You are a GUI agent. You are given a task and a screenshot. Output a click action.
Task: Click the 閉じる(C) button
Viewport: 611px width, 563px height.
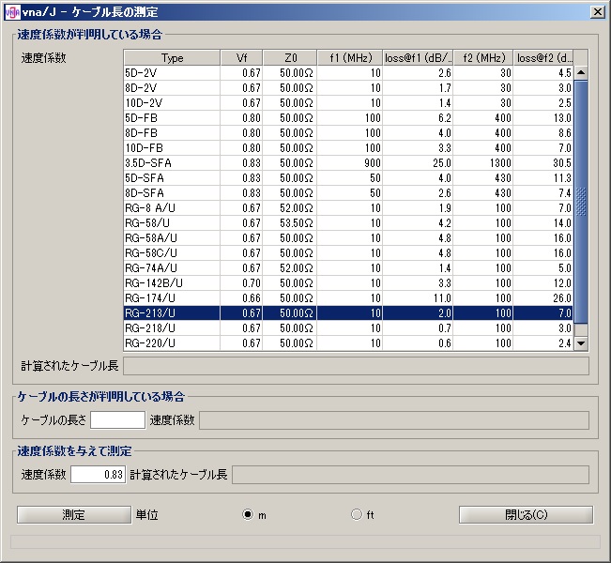[526, 515]
